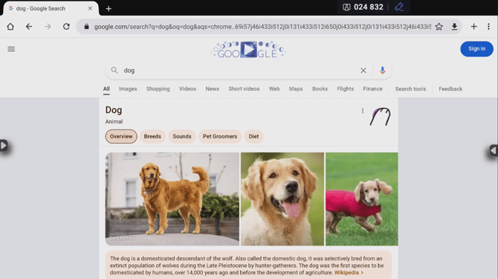Switch to Videos results
This screenshot has width=498, height=279.
[187, 89]
